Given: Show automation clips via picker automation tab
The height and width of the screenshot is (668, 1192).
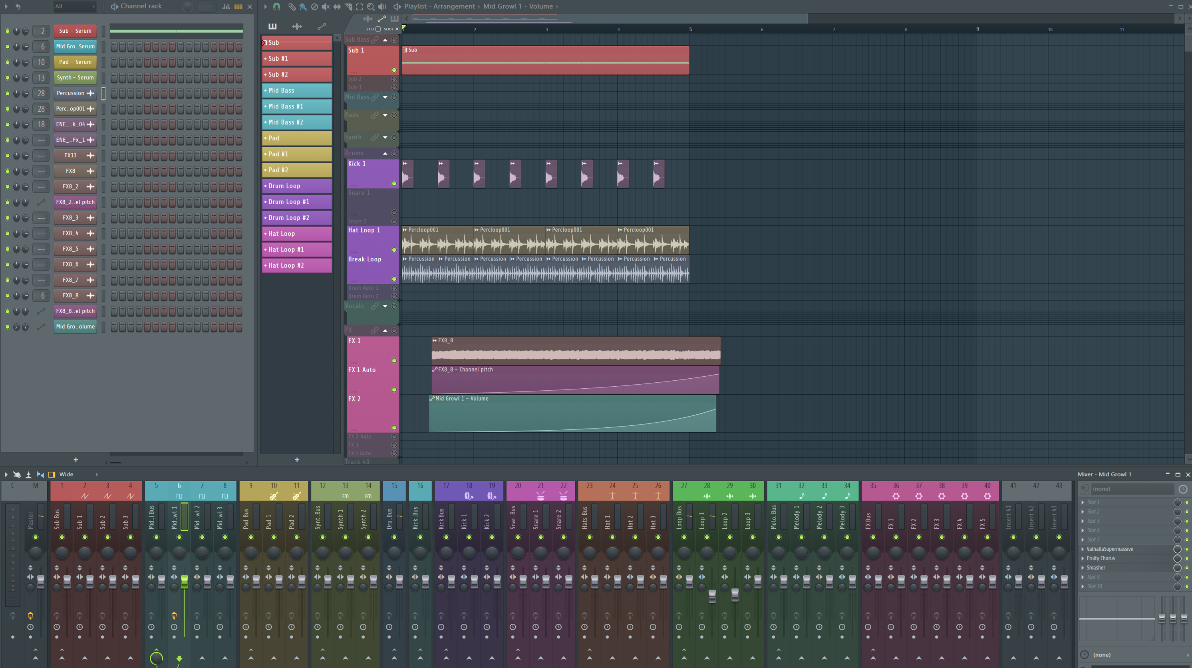Looking at the screenshot, I should click(322, 26).
